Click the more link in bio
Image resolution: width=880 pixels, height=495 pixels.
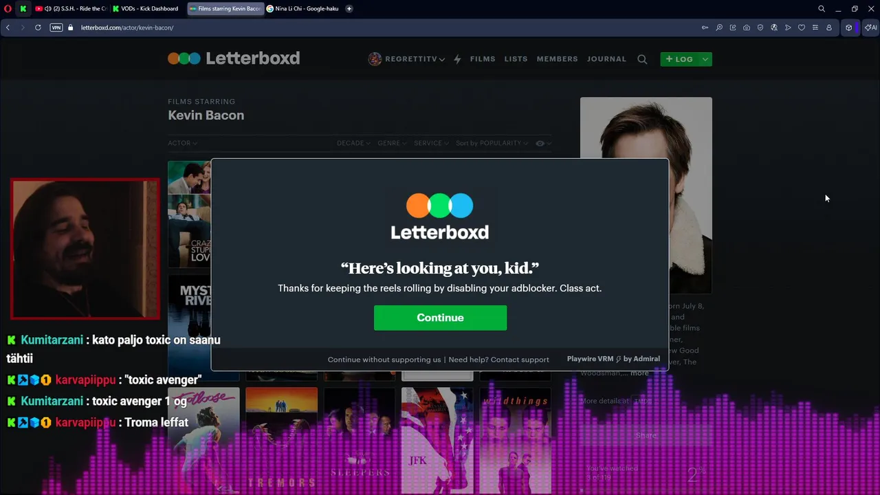639,373
